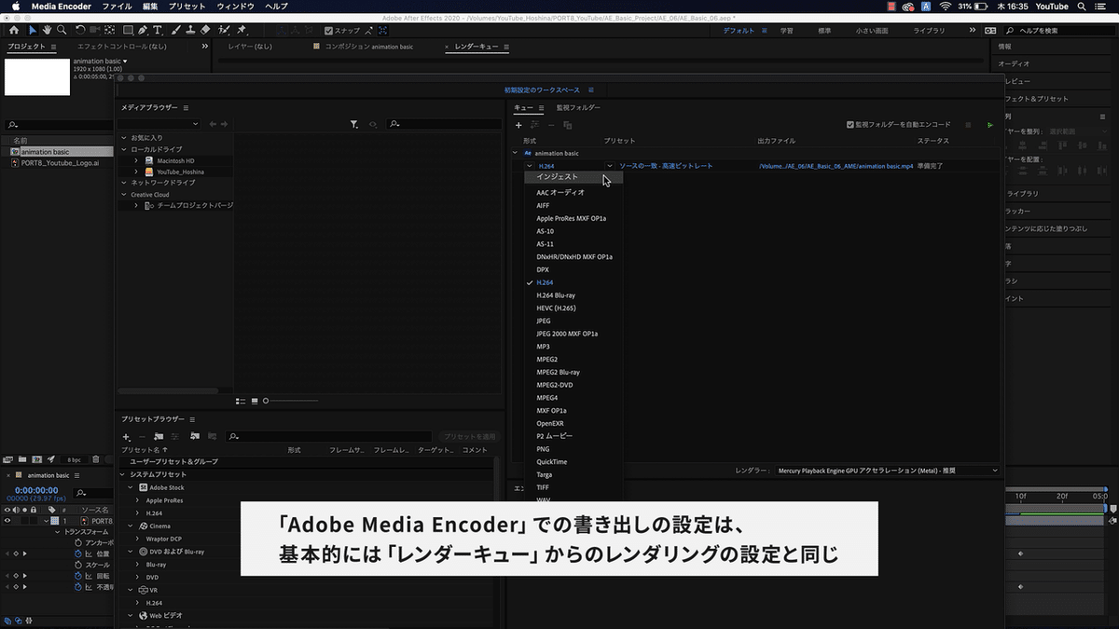Select the Type tool
This screenshot has width=1119, height=629.
(158, 30)
